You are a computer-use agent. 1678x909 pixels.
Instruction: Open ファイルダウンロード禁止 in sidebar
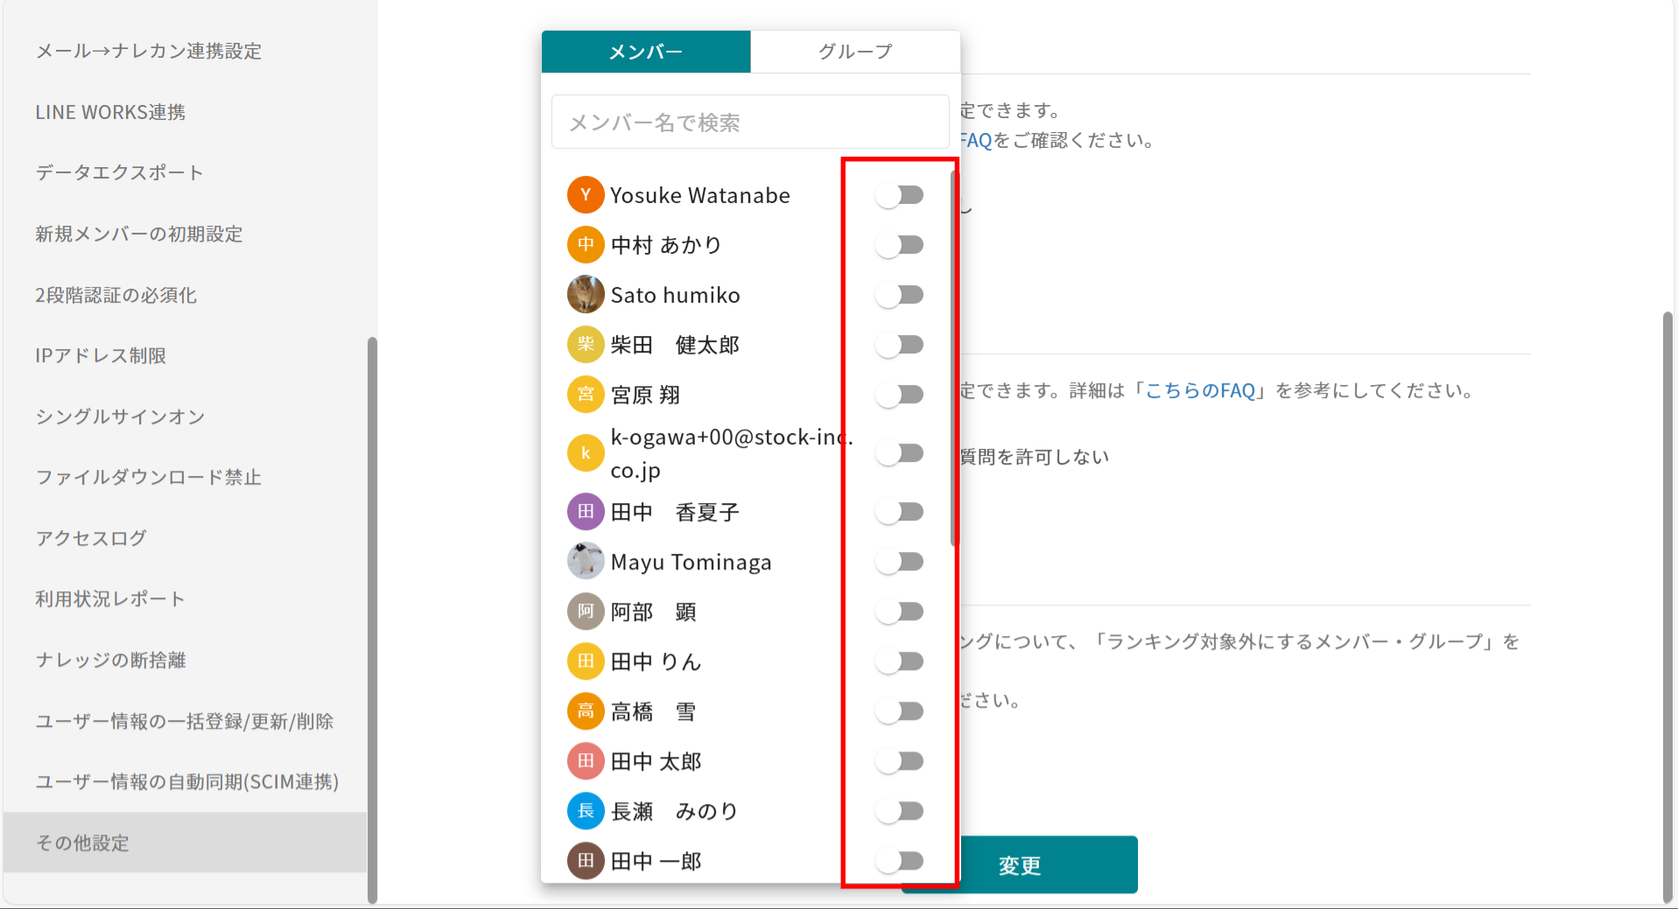point(149,477)
